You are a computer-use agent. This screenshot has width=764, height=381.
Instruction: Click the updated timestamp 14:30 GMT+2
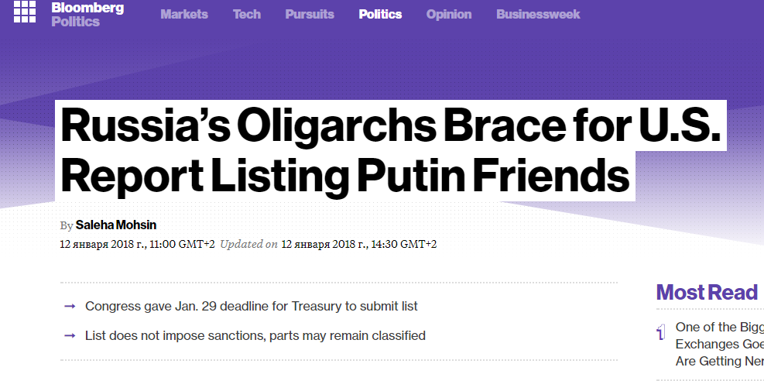[359, 244]
